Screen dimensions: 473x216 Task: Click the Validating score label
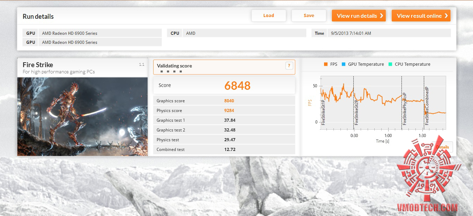174,66
